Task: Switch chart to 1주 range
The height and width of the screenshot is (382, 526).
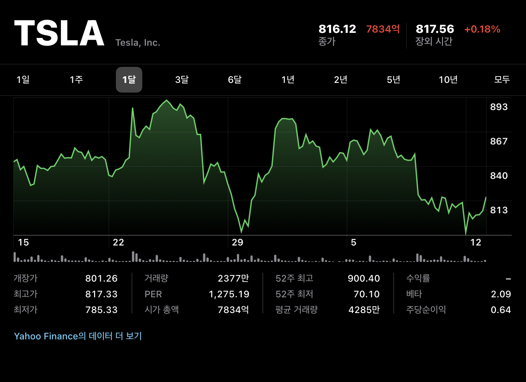Action: click(76, 79)
